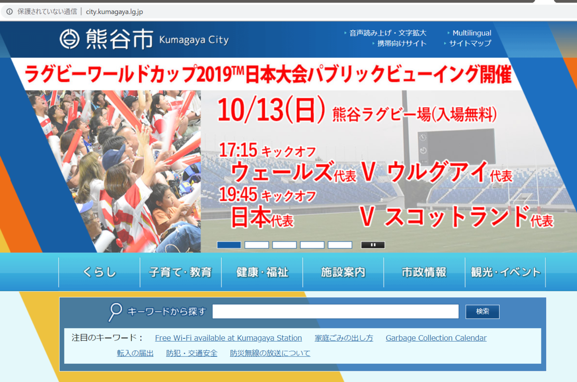Open the 防犯・交通安全 link
The height and width of the screenshot is (382, 577).
click(x=192, y=353)
